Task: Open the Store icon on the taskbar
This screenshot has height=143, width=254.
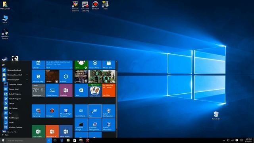Action: click(x=75, y=140)
